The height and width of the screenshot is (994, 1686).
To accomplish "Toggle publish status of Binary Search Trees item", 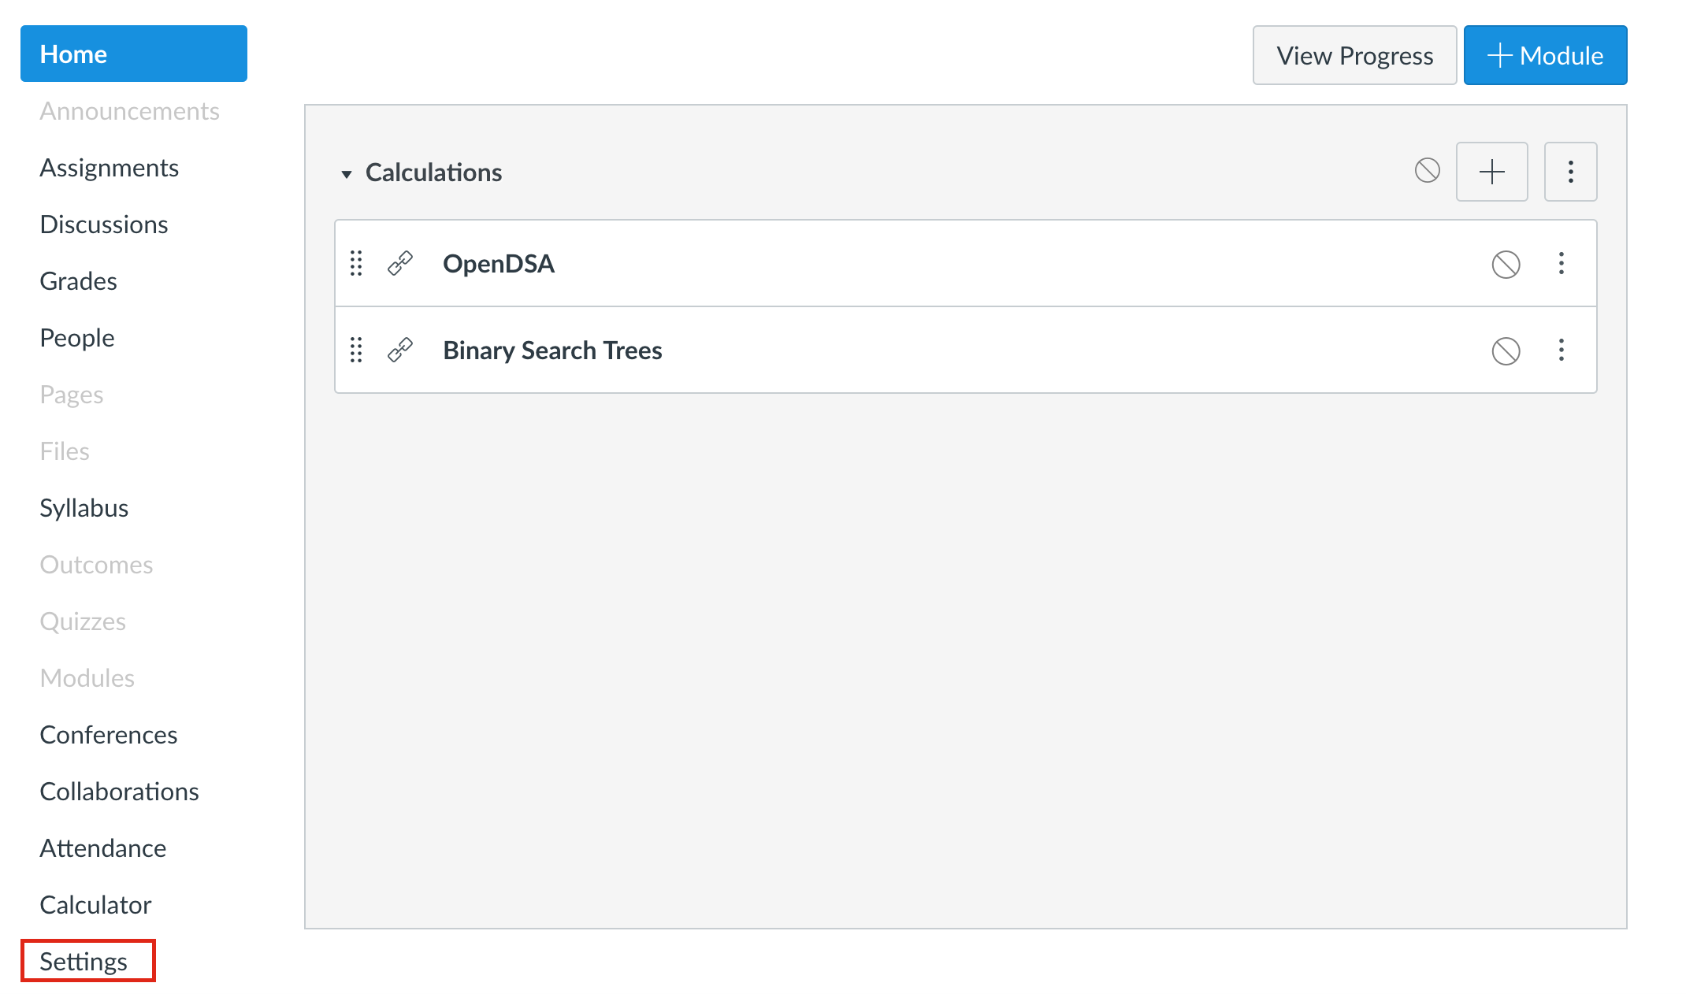I will pos(1506,351).
